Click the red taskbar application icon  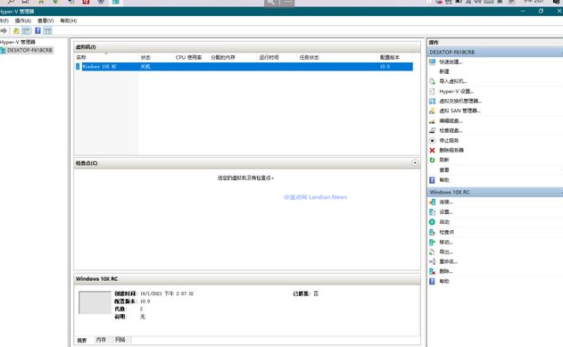(86, 2)
